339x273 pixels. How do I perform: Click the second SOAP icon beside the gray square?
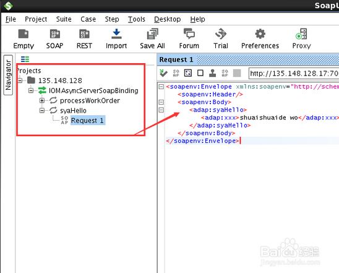tap(225, 73)
